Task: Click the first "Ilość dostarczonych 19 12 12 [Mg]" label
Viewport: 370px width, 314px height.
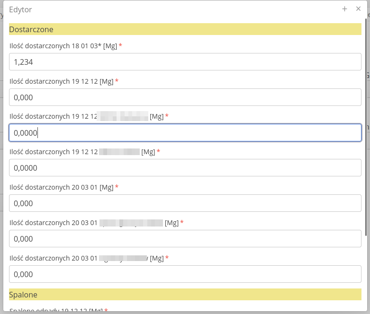Action: pos(61,81)
